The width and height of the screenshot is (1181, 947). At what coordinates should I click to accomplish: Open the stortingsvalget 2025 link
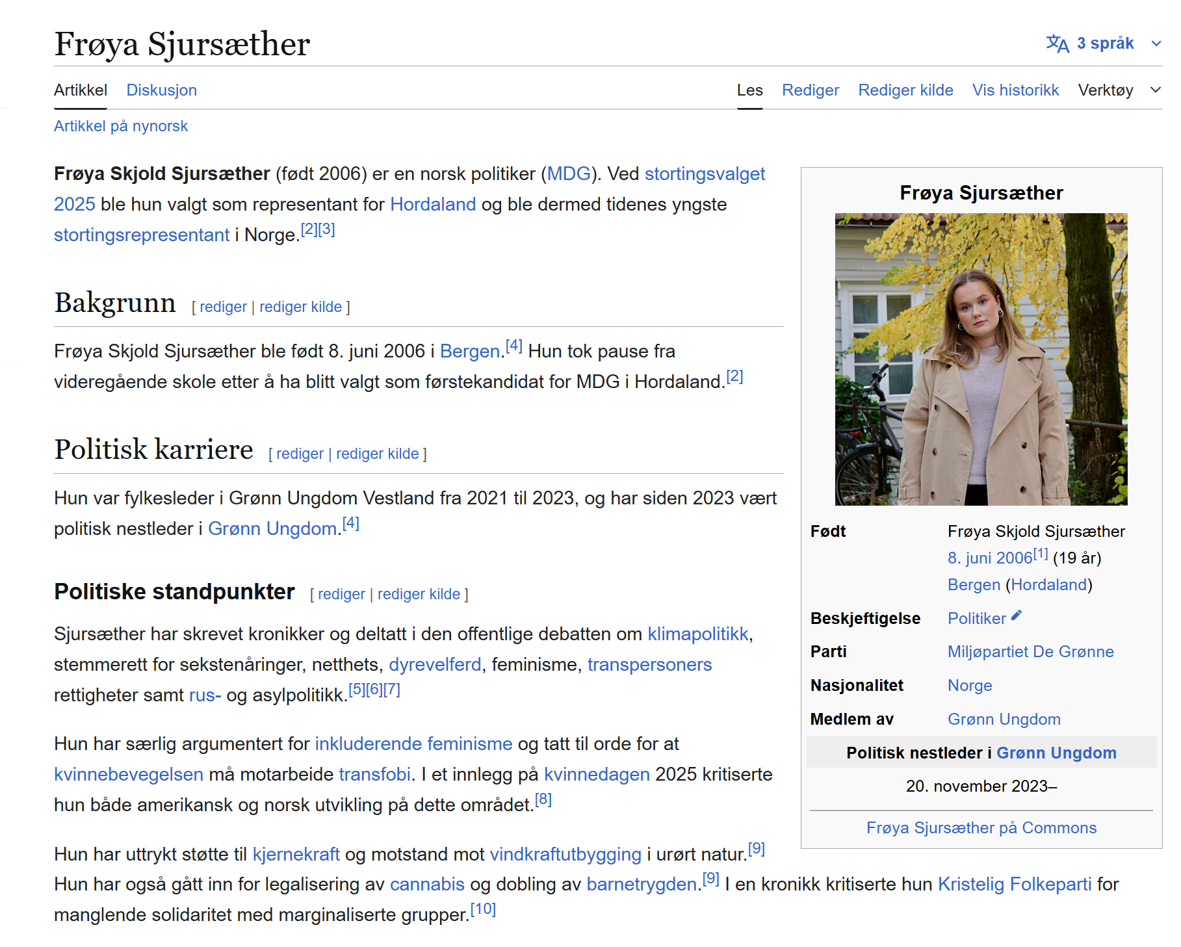coord(705,174)
